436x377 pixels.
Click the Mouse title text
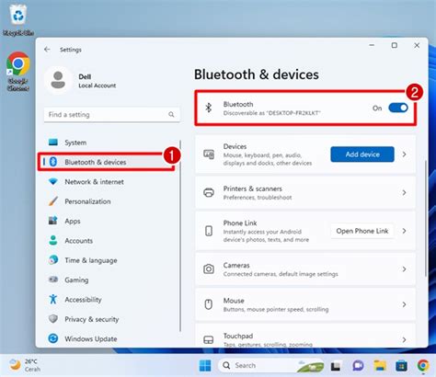[x=234, y=301]
